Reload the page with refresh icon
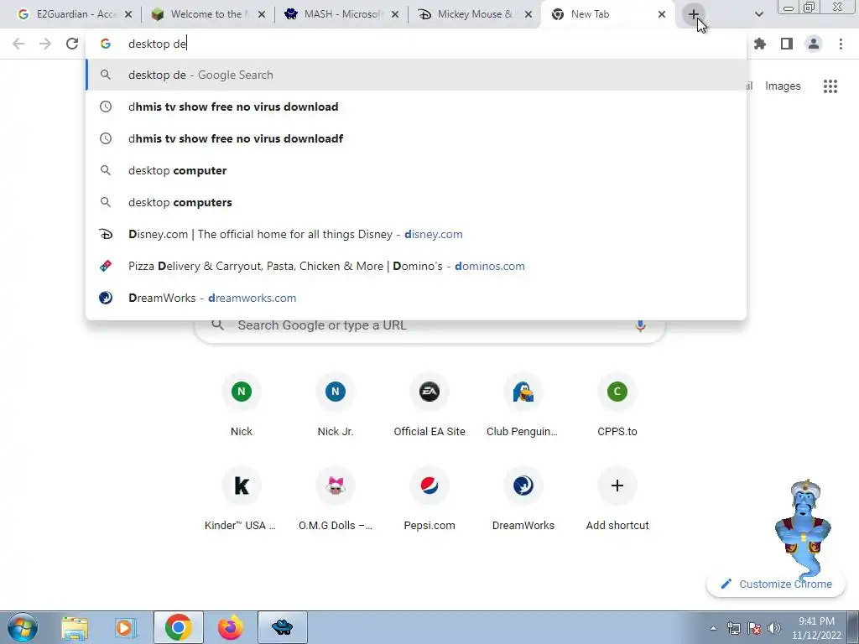This screenshot has width=859, height=644. 72,44
